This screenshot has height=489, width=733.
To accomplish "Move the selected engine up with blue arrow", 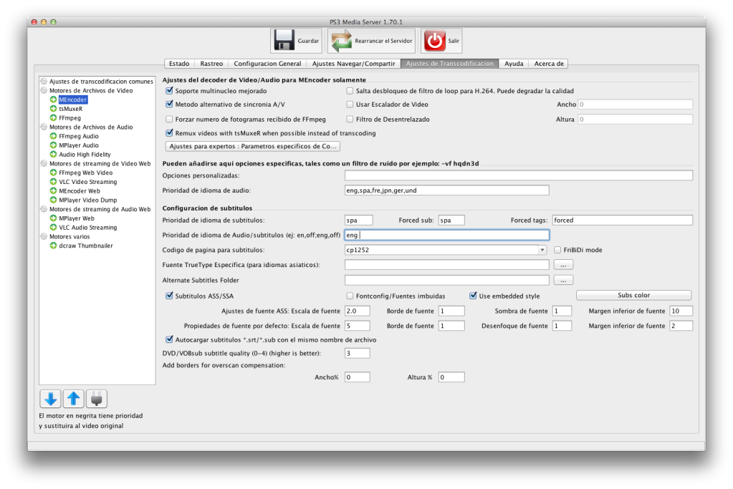I will click(73, 399).
